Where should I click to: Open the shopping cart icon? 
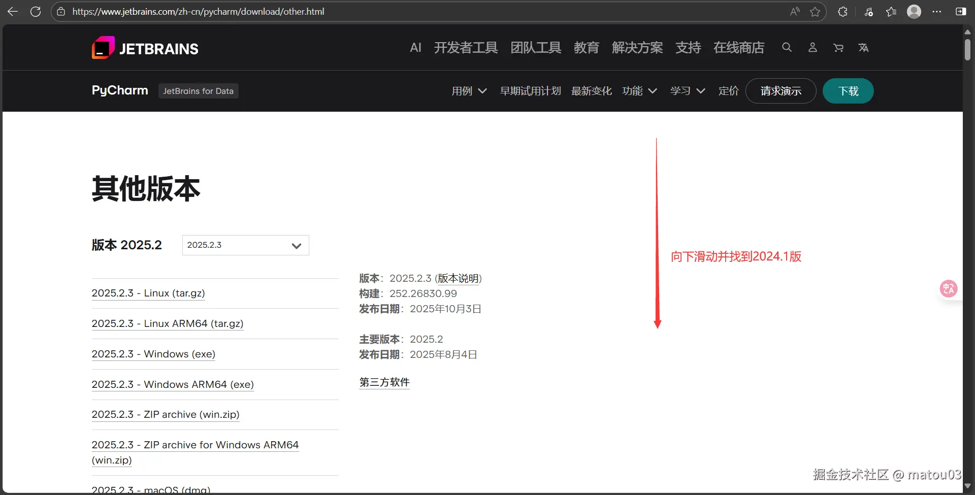[x=838, y=47]
